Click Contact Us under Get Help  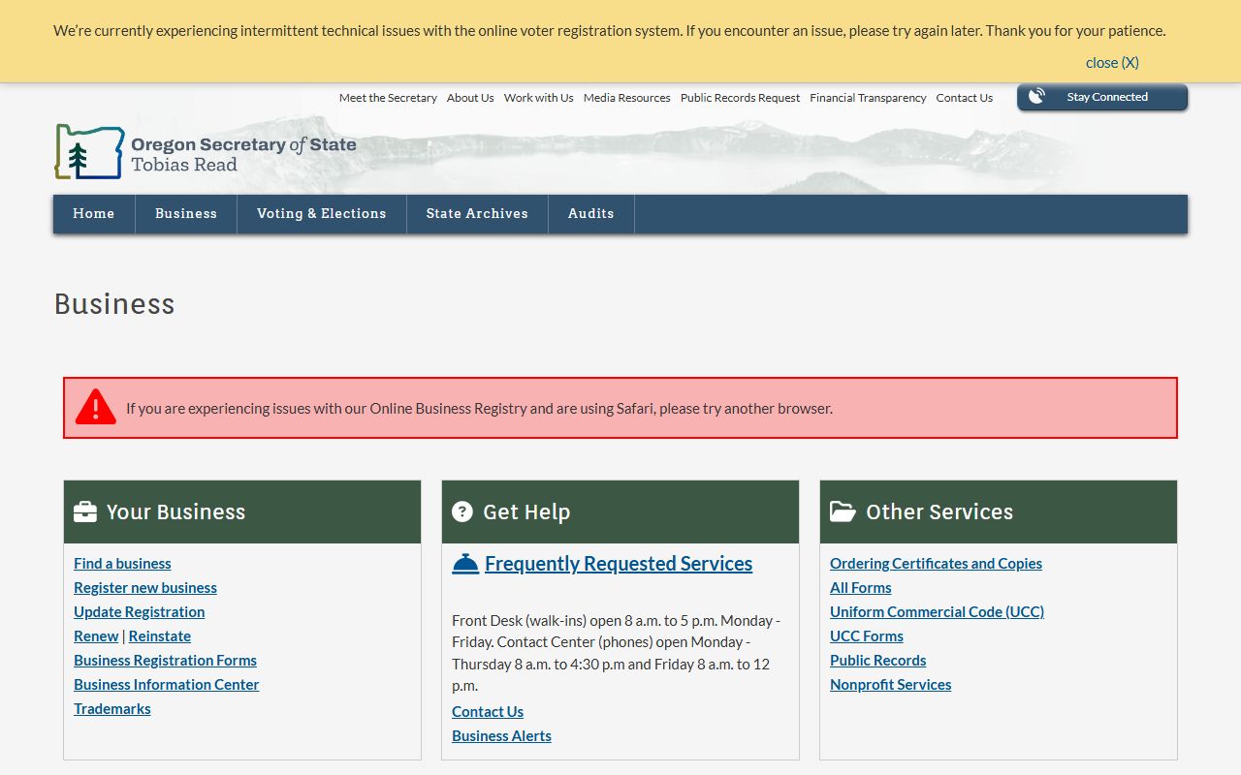[x=488, y=712]
